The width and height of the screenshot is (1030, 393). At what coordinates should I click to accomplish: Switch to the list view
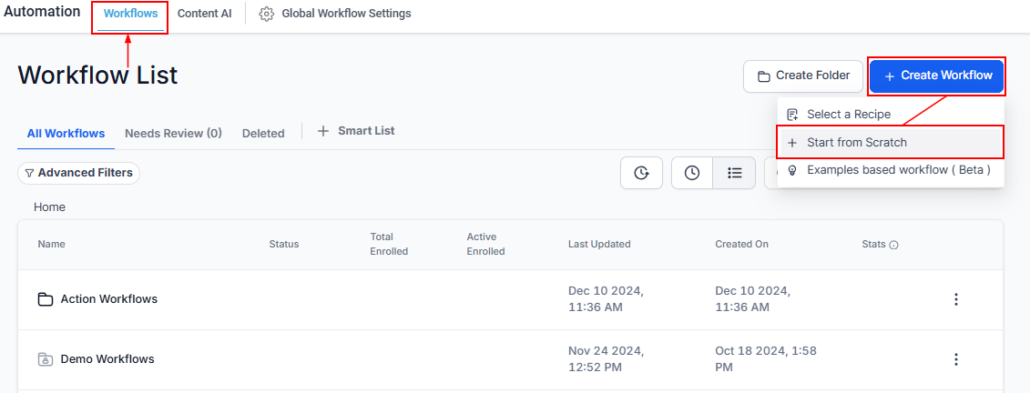(x=734, y=173)
